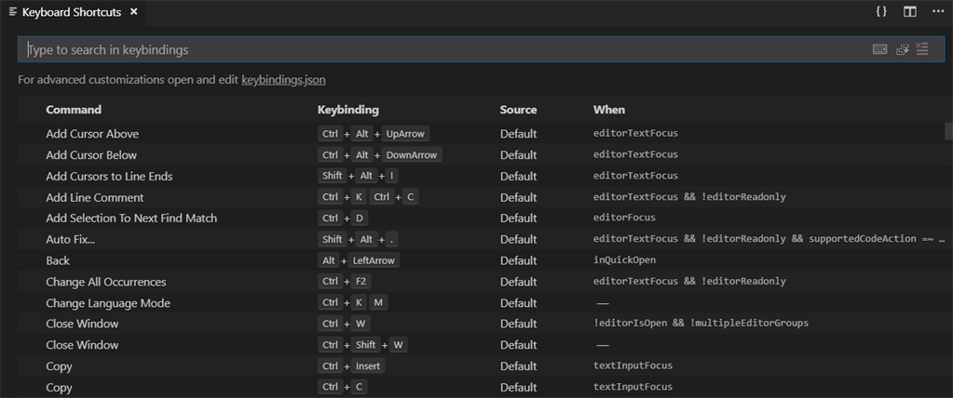Click the Ctrl+F2 keybinding for Change All Occurrences
This screenshot has height=398, width=953.
pyautogui.click(x=345, y=282)
